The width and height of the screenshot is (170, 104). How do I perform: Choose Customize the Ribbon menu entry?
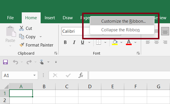click(122, 21)
